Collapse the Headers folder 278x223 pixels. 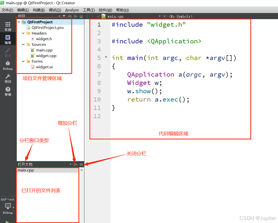(23, 33)
